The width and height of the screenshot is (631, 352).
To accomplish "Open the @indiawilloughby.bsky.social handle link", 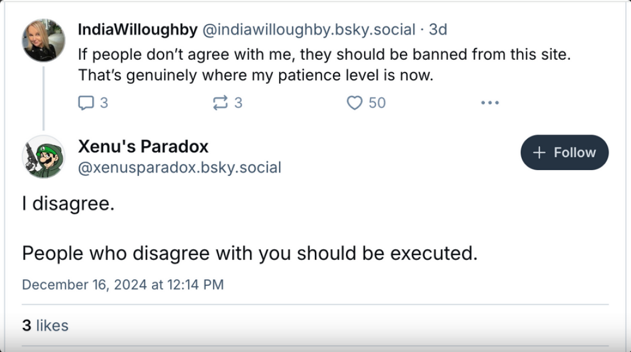I will pos(308,29).
